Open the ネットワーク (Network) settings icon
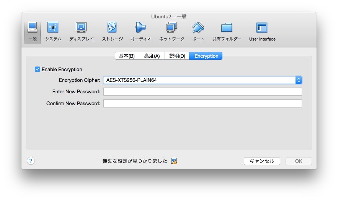Image resolution: width=338 pixels, height=200 pixels. (x=171, y=32)
